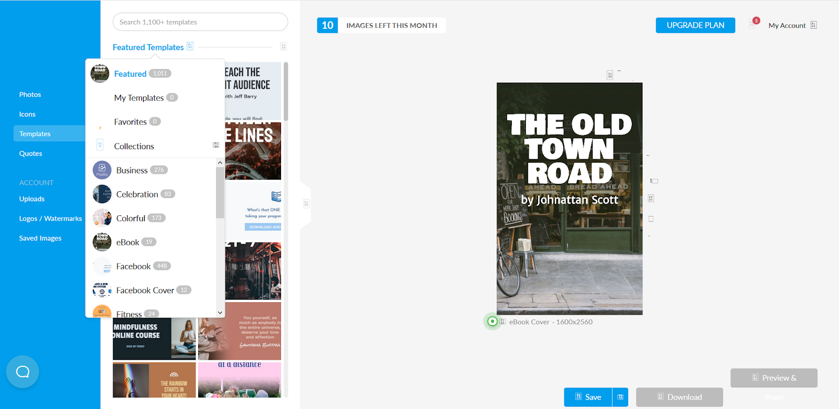Open Saved Images section
The height and width of the screenshot is (409, 839).
pyautogui.click(x=40, y=238)
